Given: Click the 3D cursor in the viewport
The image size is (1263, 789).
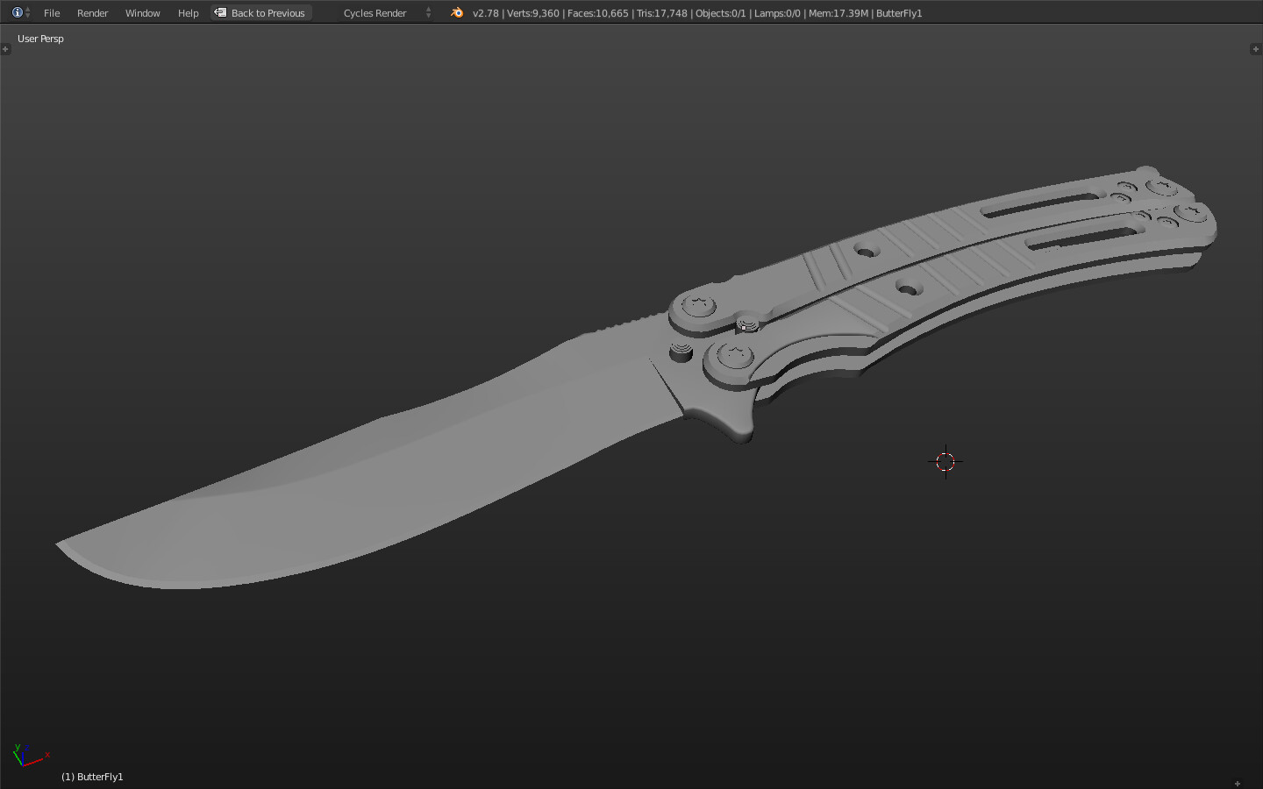Looking at the screenshot, I should (x=945, y=461).
